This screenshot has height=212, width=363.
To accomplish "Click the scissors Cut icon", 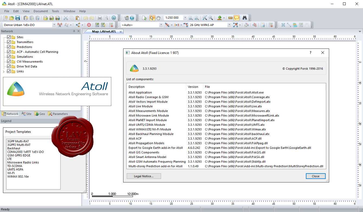I will [66, 18].
